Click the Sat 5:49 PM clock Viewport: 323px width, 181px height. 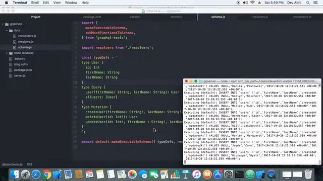274,3
